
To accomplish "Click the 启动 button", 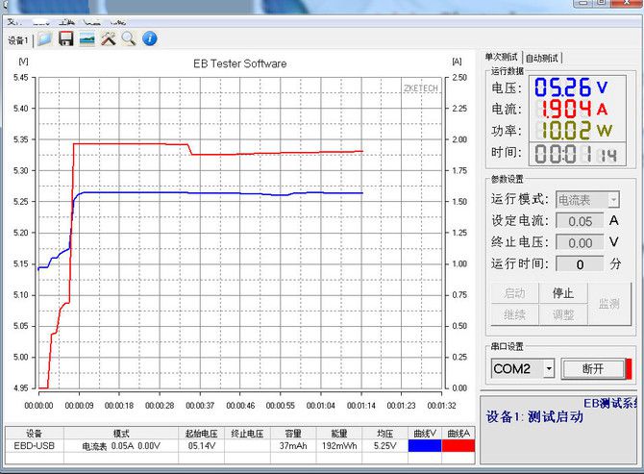I will tap(515, 293).
